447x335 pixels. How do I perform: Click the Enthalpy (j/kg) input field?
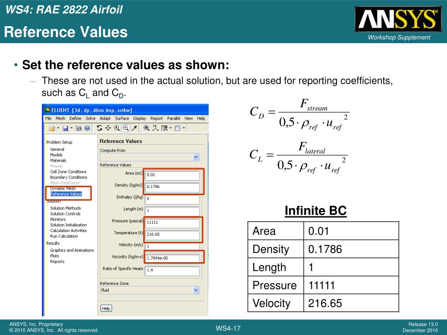172,198
